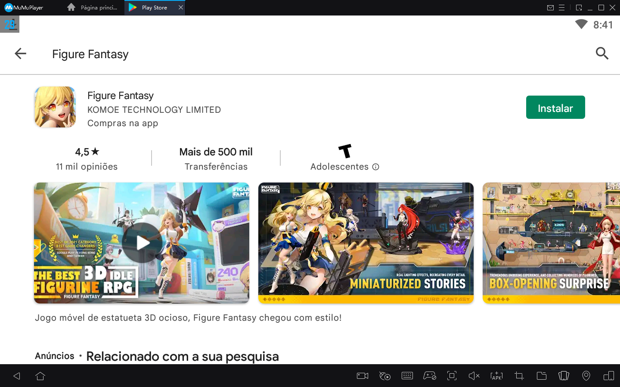Install an APK with the APK icon

496,376
